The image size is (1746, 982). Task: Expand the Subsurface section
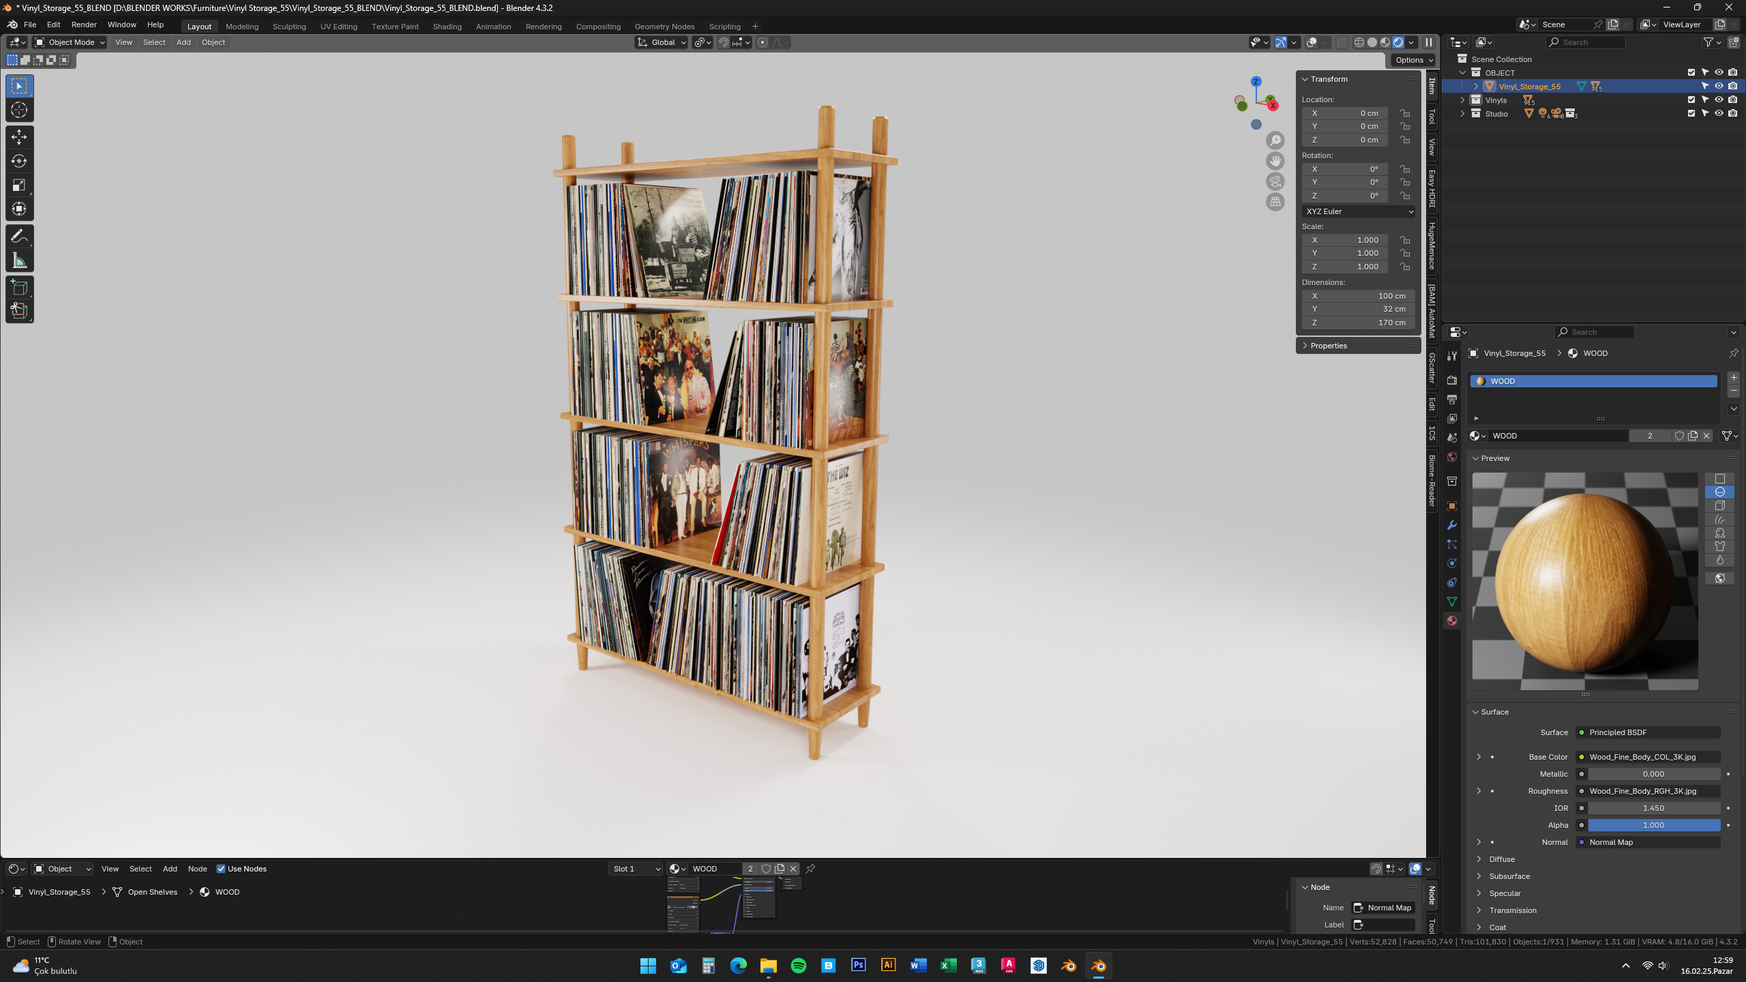[1509, 876]
